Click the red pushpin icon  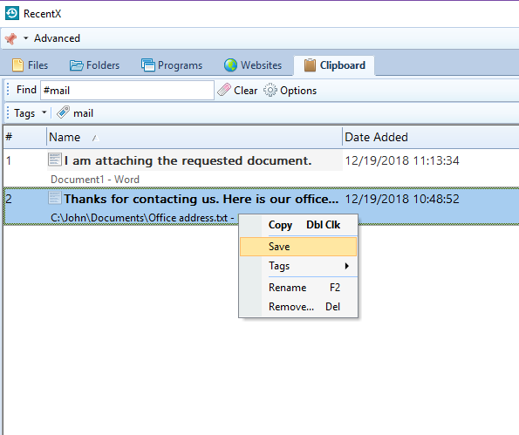click(x=11, y=38)
